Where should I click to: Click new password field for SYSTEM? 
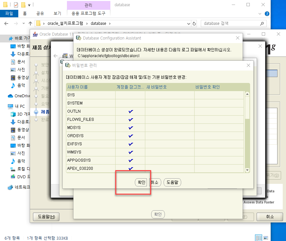coord(170,103)
